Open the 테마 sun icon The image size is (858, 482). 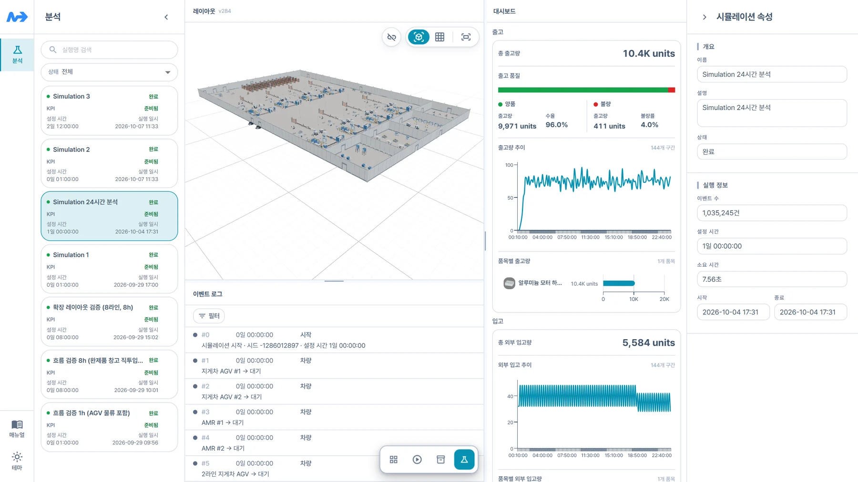tap(17, 461)
